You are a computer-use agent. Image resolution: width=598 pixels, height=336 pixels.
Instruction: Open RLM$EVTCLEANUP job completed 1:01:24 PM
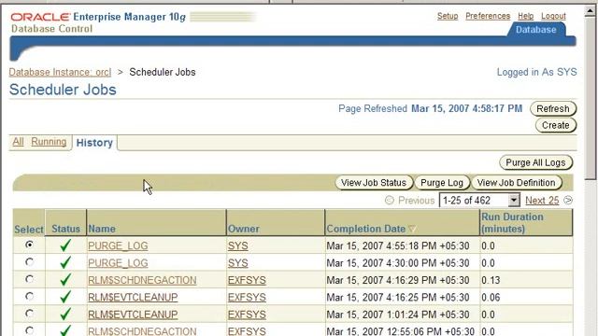coord(133,315)
